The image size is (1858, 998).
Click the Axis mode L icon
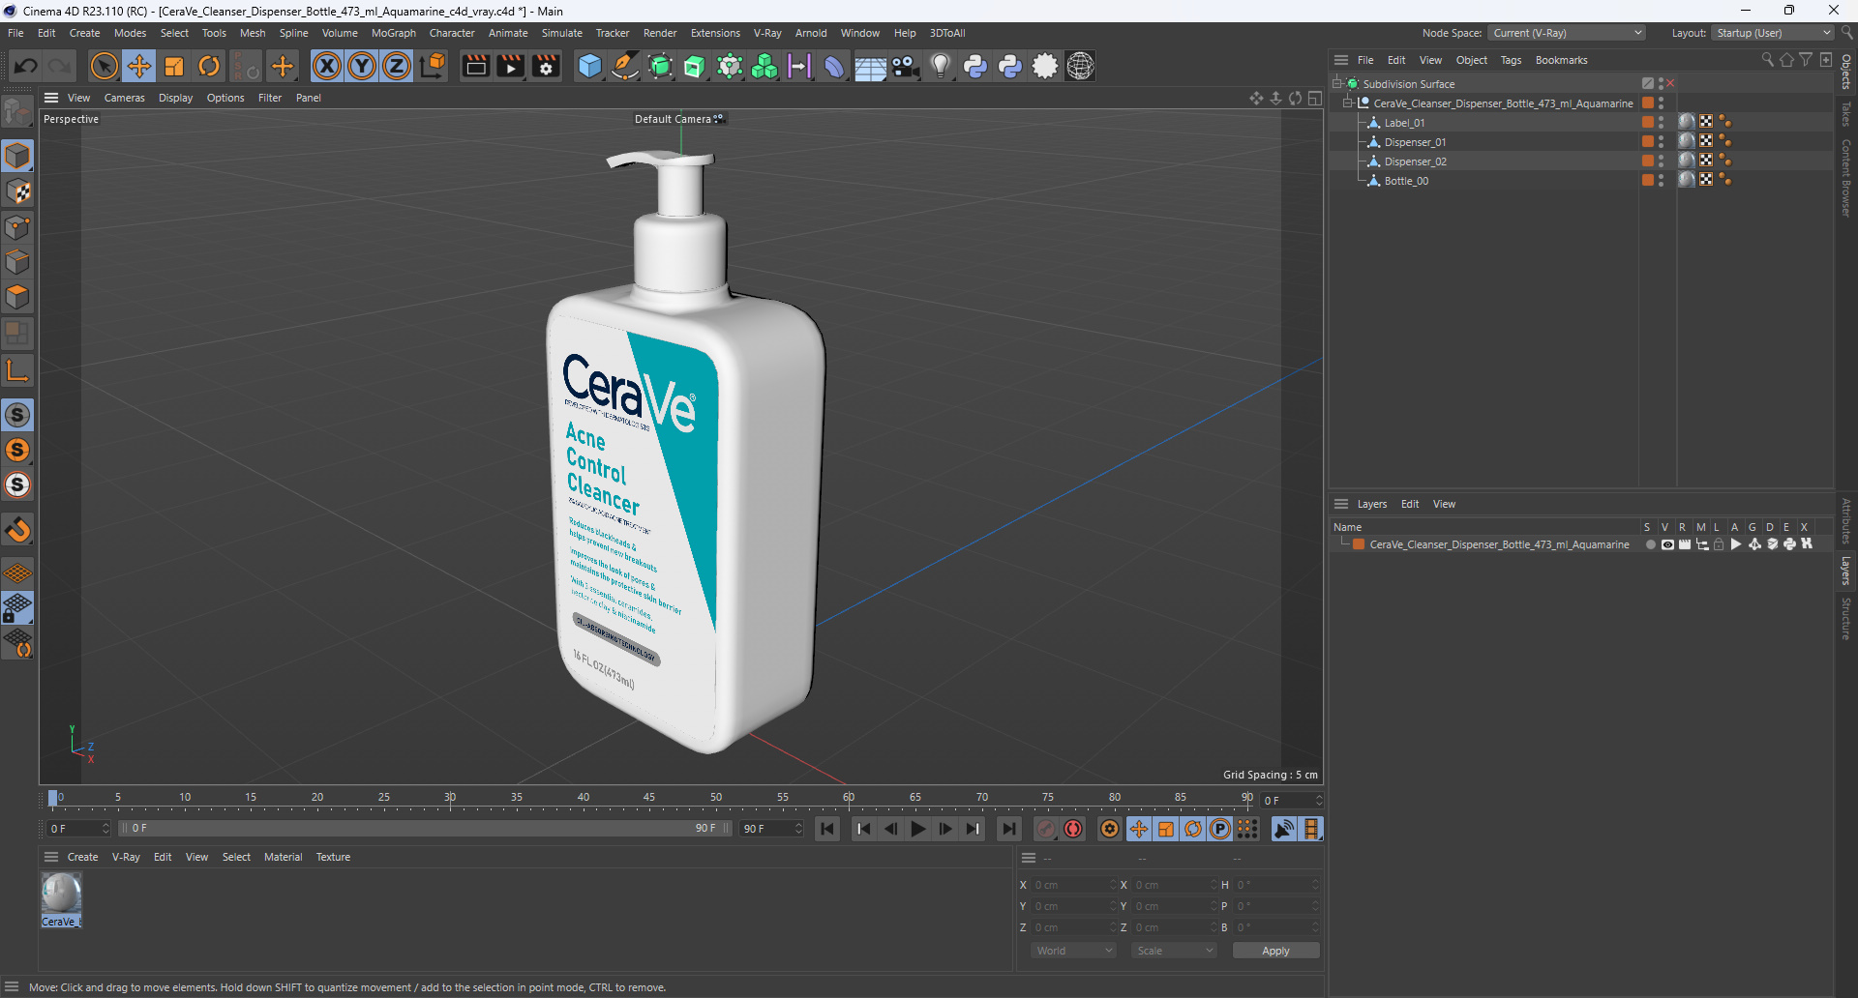tap(17, 370)
